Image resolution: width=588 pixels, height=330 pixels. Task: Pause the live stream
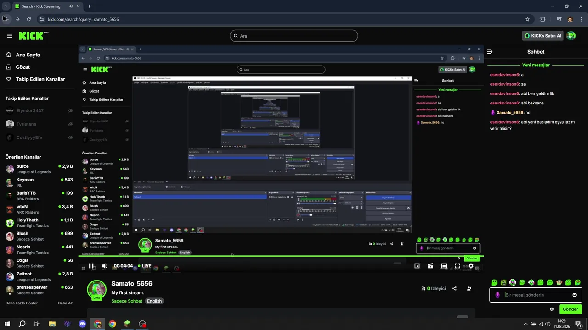(x=91, y=266)
